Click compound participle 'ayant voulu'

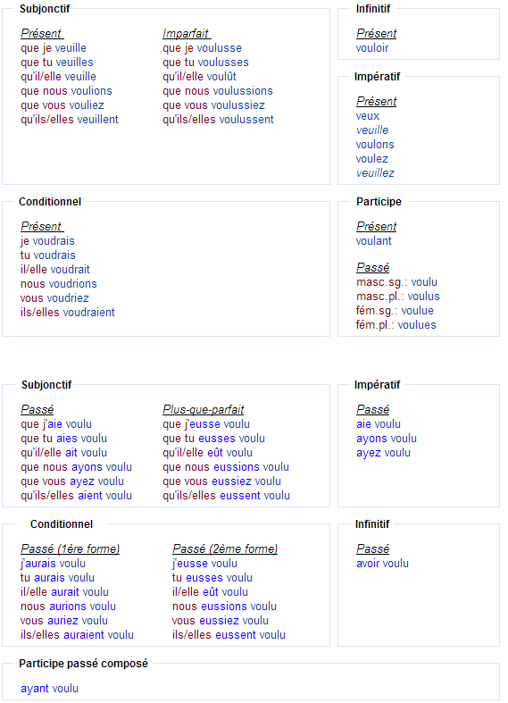[49, 689]
